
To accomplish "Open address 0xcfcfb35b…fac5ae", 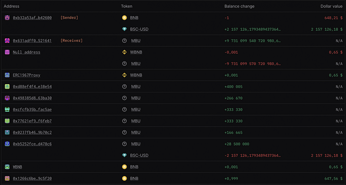I will pyautogui.click(x=32, y=109).
